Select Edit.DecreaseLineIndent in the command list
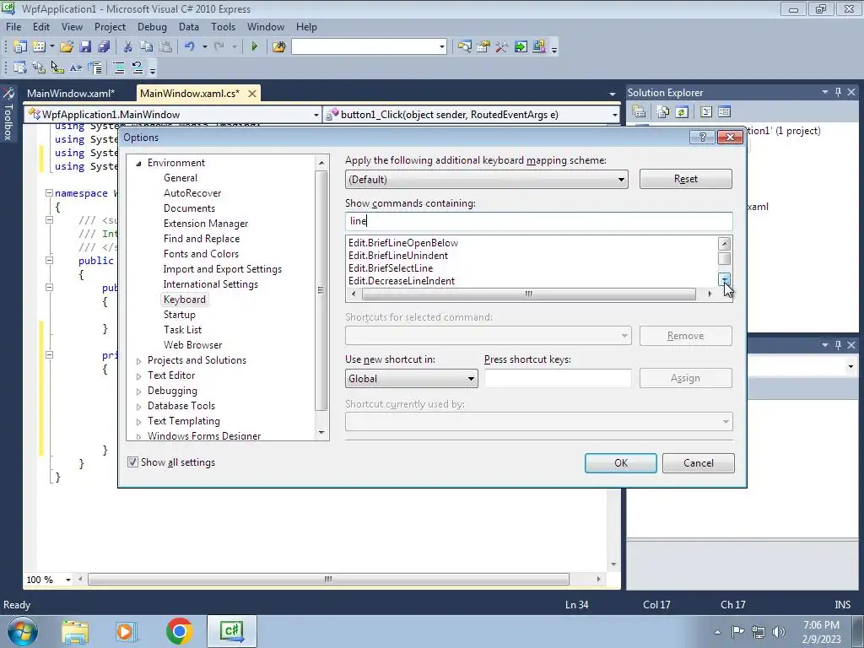Image resolution: width=864 pixels, height=648 pixels. 402,281
